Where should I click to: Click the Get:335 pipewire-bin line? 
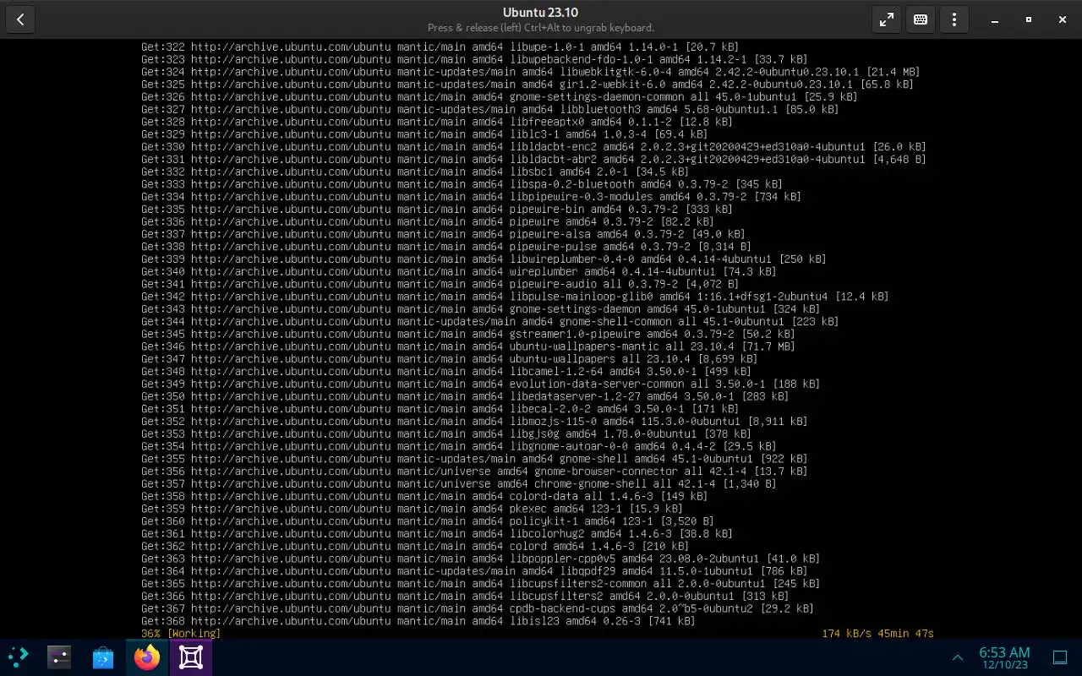coord(436,209)
